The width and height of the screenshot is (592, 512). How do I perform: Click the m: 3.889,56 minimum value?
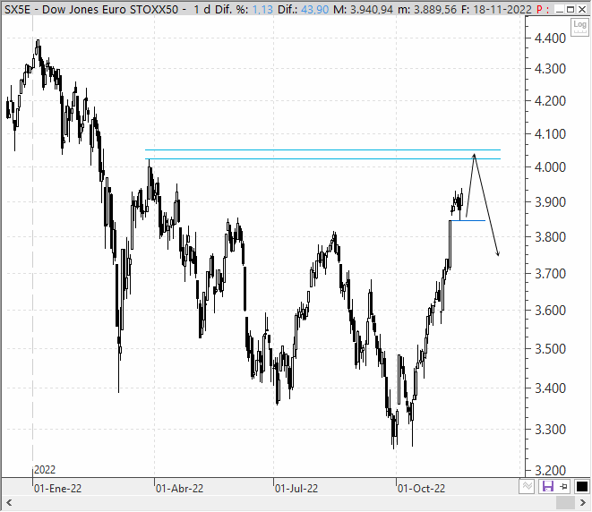[x=427, y=9]
